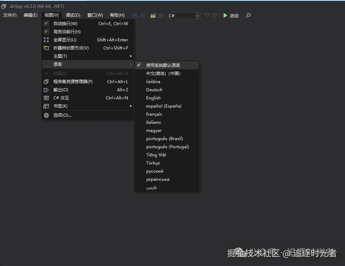Click the navigate forward arrow icon
The image size is (345, 266).
tap(142, 16)
